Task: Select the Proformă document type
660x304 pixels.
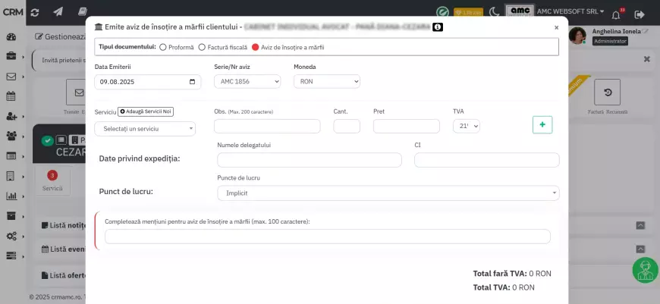Action: tap(163, 47)
